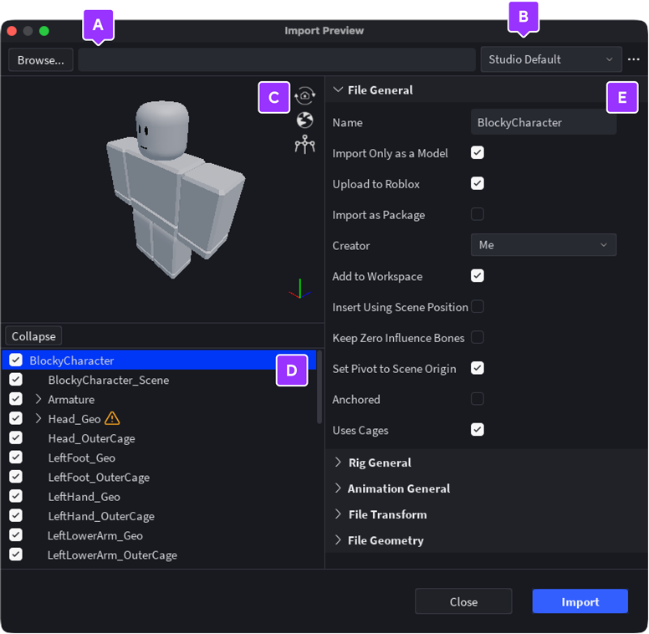
Task: Select LeftHand_Geo in the hierarchy
Action: click(x=84, y=497)
